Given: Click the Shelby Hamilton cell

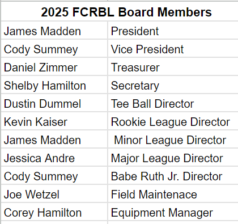Looking at the screenshot, I should tap(54, 85).
